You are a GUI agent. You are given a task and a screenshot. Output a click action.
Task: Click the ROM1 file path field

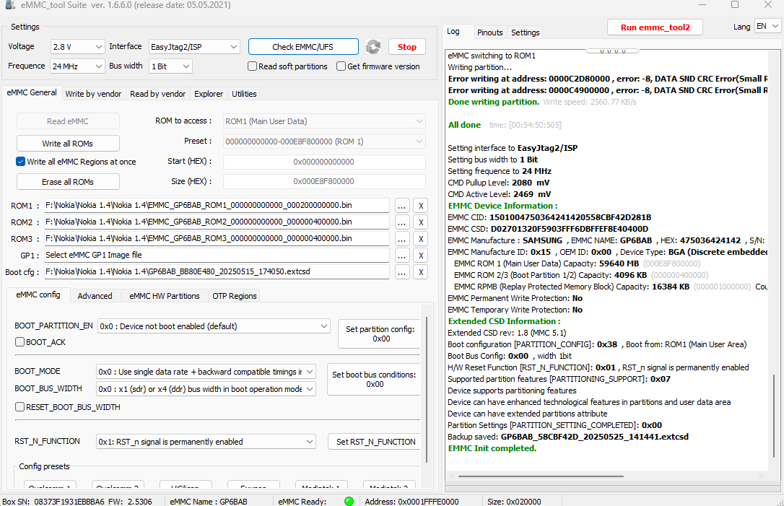point(217,206)
